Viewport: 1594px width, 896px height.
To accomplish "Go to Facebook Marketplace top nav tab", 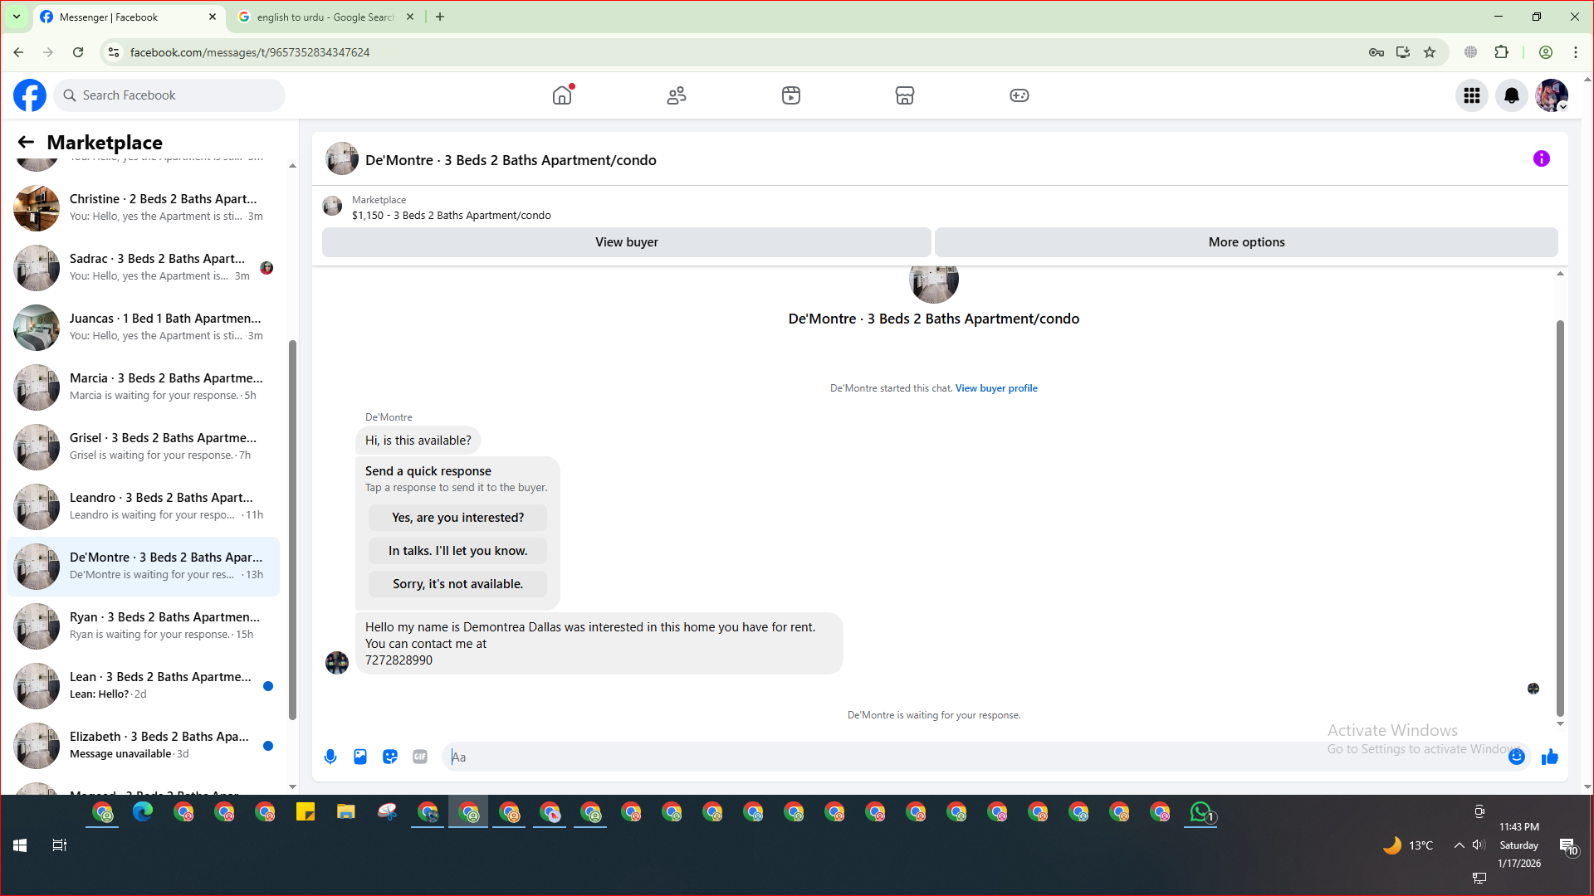I will (x=904, y=95).
